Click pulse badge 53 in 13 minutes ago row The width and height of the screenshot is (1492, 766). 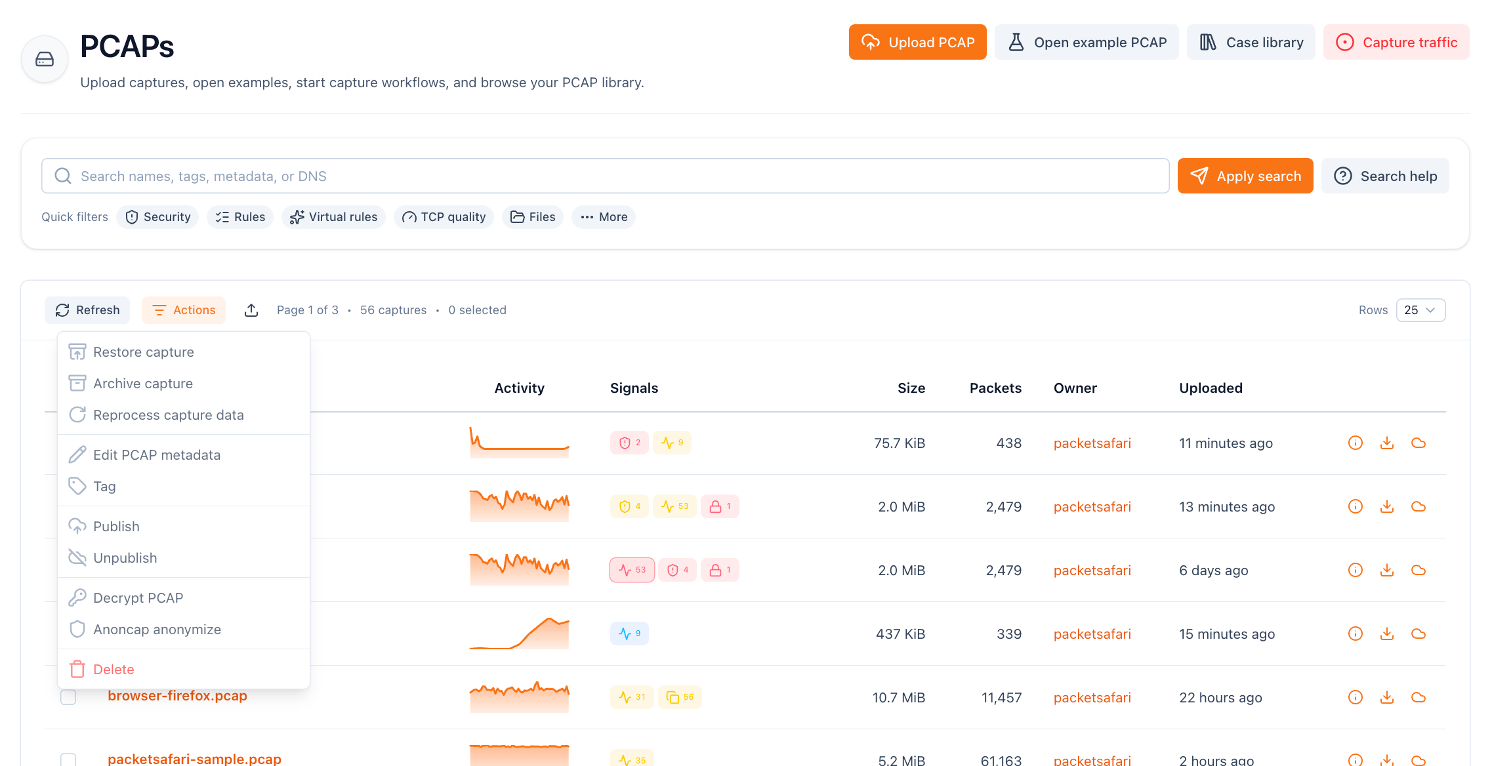click(674, 506)
